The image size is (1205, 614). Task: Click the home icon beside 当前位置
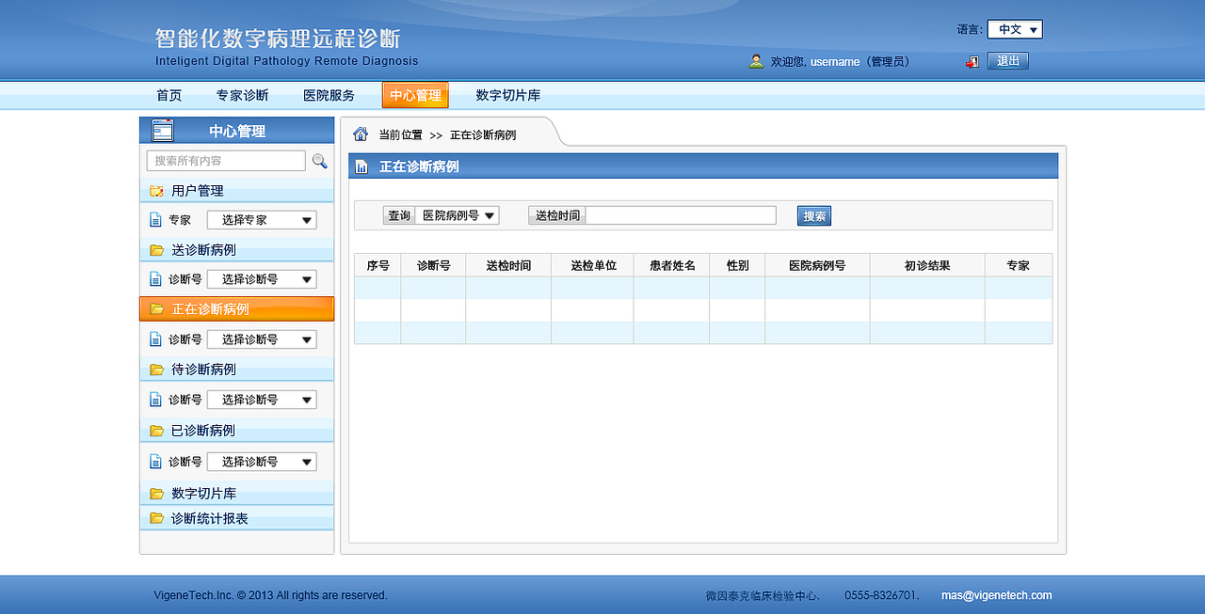(361, 134)
